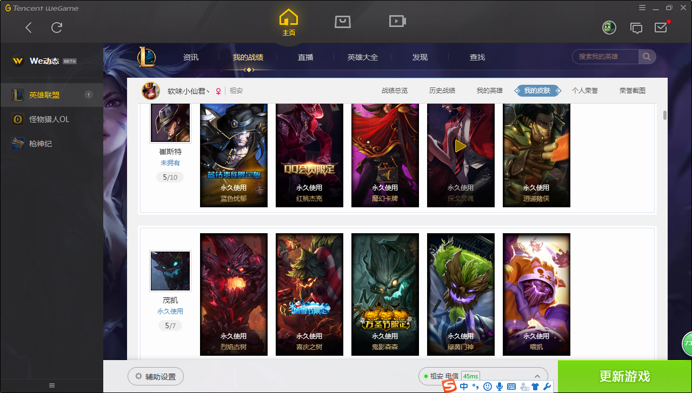The image size is (692, 393).
Task: Switch to the 战绩总览 tab
Action: coord(395,91)
